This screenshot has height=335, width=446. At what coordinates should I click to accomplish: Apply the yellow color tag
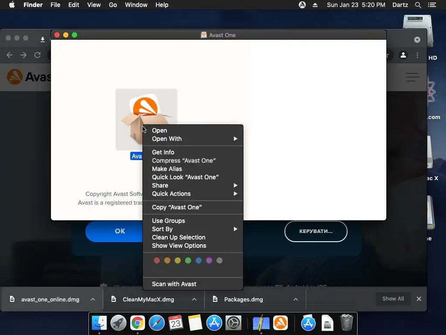178,260
